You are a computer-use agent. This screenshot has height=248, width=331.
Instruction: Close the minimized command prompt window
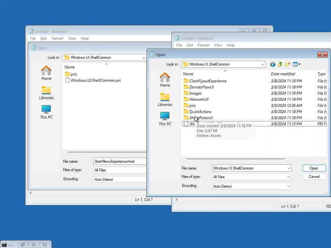click(x=45, y=245)
